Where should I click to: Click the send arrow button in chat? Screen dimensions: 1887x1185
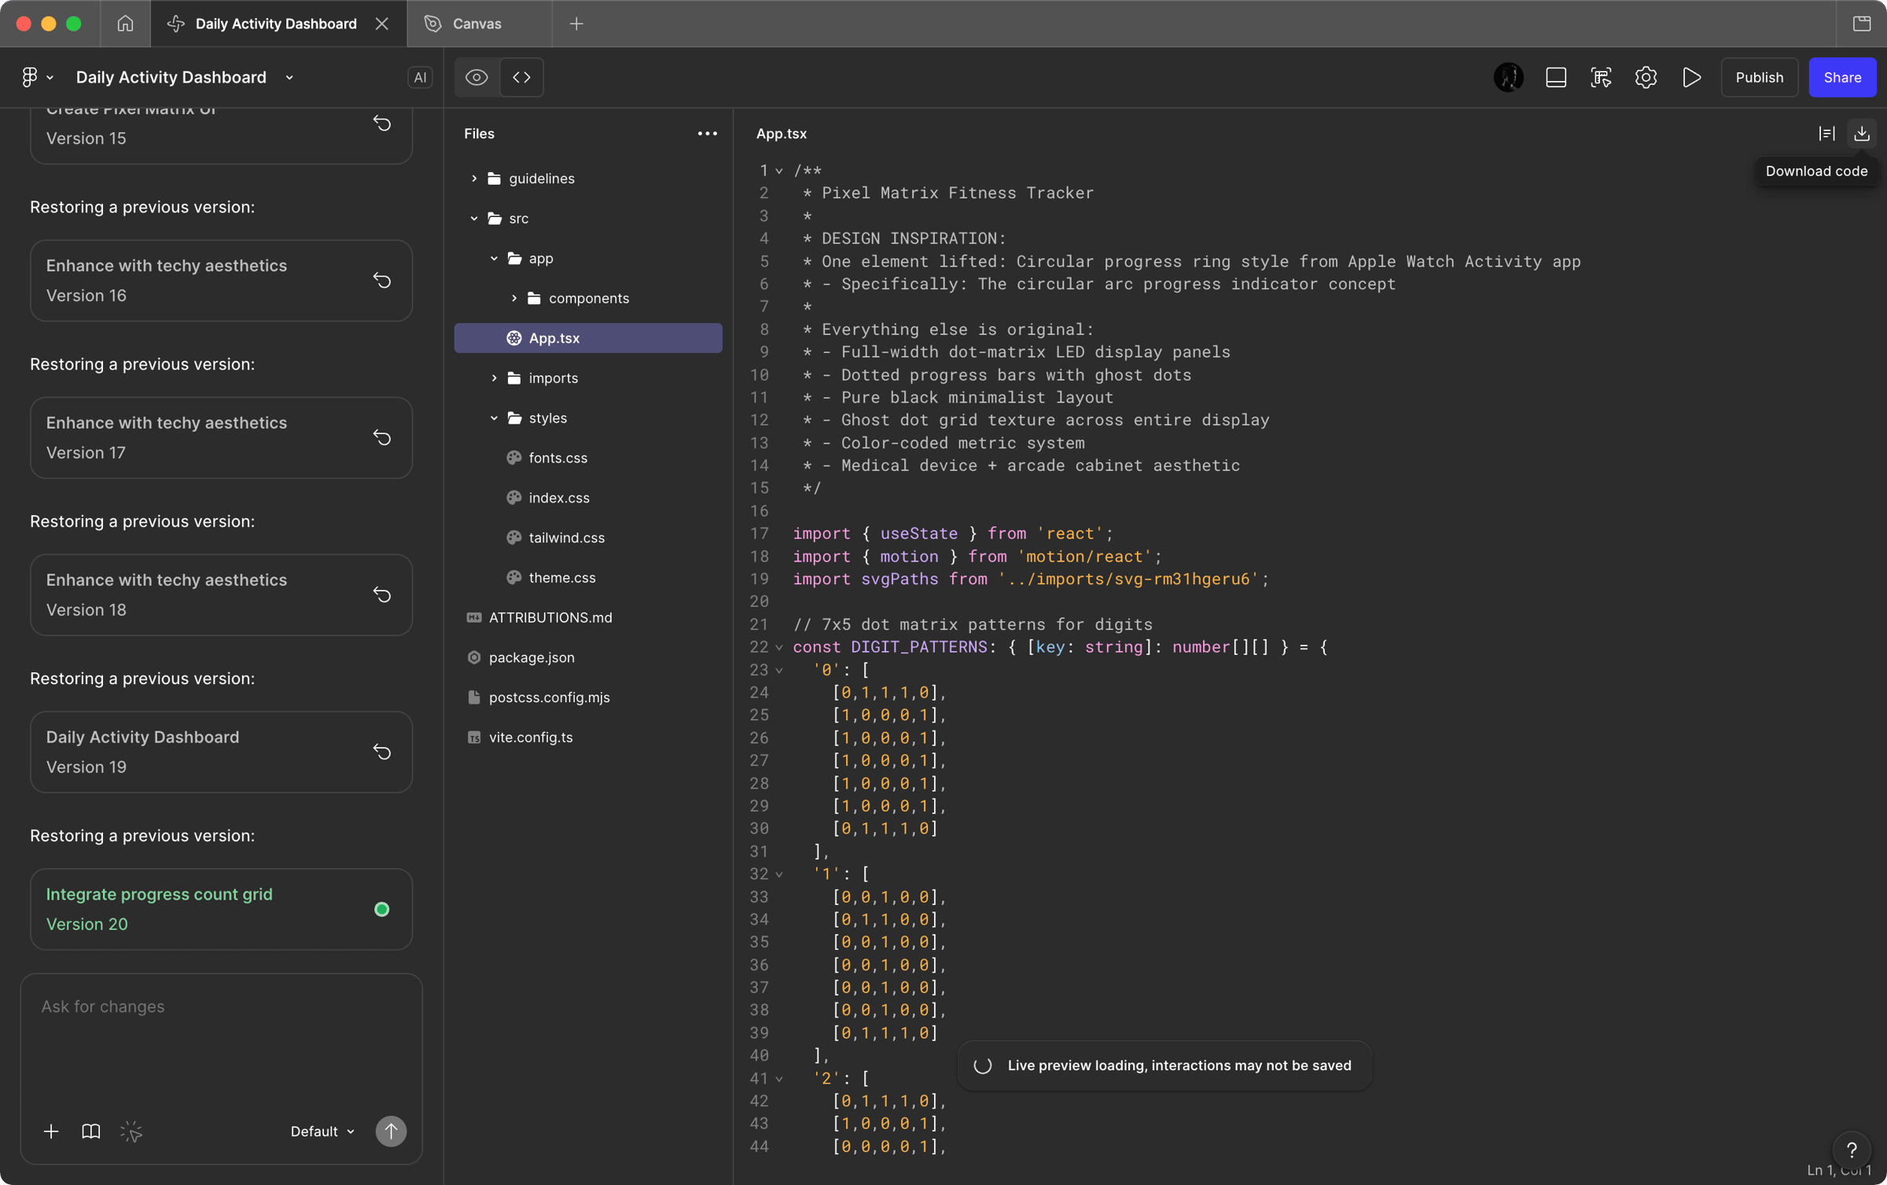coord(391,1131)
